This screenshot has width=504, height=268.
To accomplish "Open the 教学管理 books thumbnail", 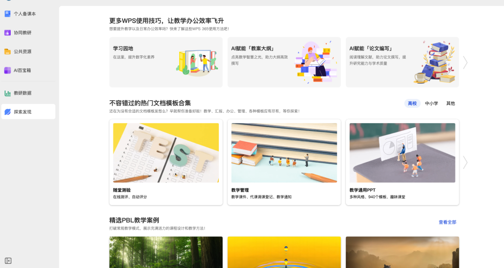I will (x=284, y=153).
